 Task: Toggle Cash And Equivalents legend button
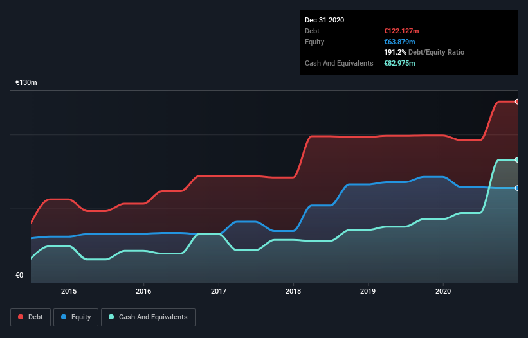point(148,317)
